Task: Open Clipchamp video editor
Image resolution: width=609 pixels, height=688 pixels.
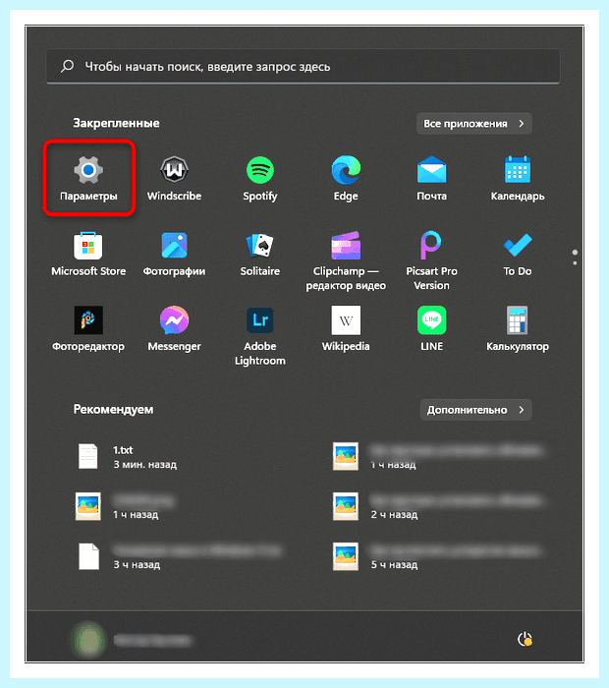Action: click(x=346, y=260)
